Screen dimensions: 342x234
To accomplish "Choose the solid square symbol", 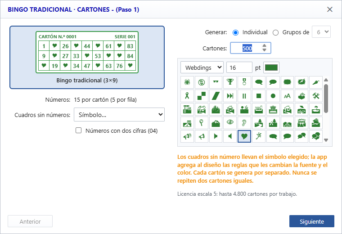I will 258,96.
